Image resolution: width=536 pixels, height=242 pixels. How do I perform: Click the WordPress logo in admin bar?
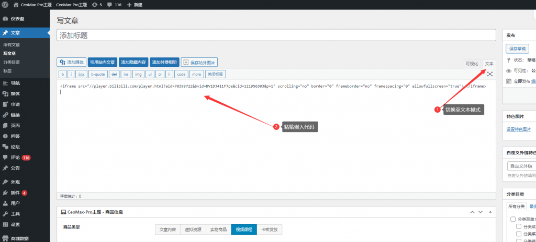coord(6,4)
